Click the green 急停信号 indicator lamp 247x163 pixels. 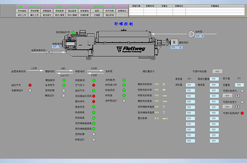[x=64, y=85]
